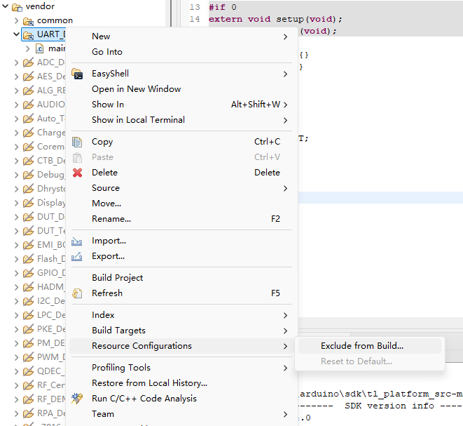Choose Export... from context menu
Viewport: 463px width, 426px height.
pyautogui.click(x=181, y=256)
